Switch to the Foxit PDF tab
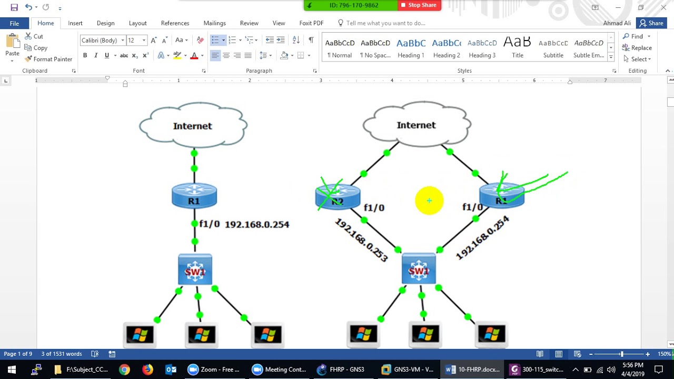This screenshot has width=674, height=379. pos(311,23)
